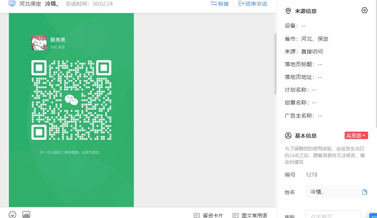The width and height of the screenshot is (377, 218).
Task: Click the image upload icon
Action: [x=26, y=214]
